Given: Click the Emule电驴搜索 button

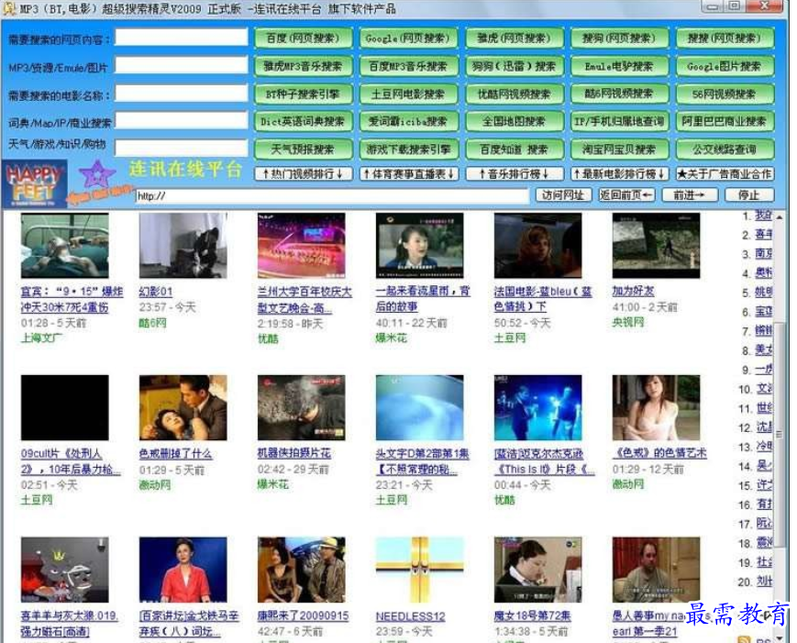Looking at the screenshot, I should [x=619, y=66].
